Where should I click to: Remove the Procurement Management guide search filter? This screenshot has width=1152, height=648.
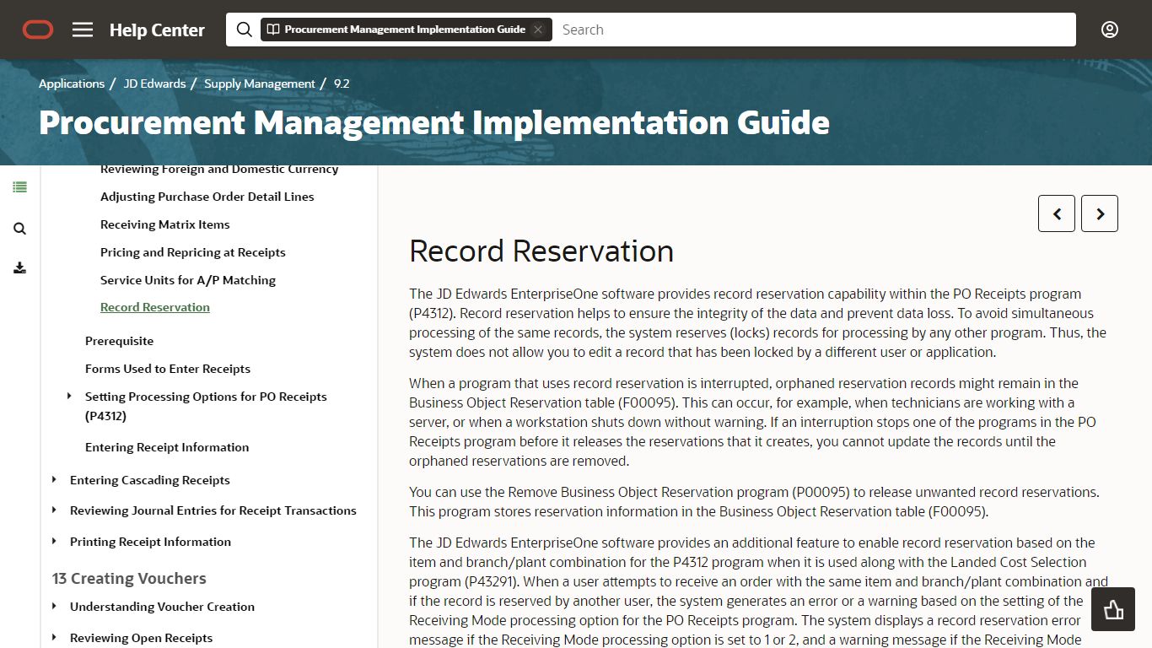[x=538, y=30]
